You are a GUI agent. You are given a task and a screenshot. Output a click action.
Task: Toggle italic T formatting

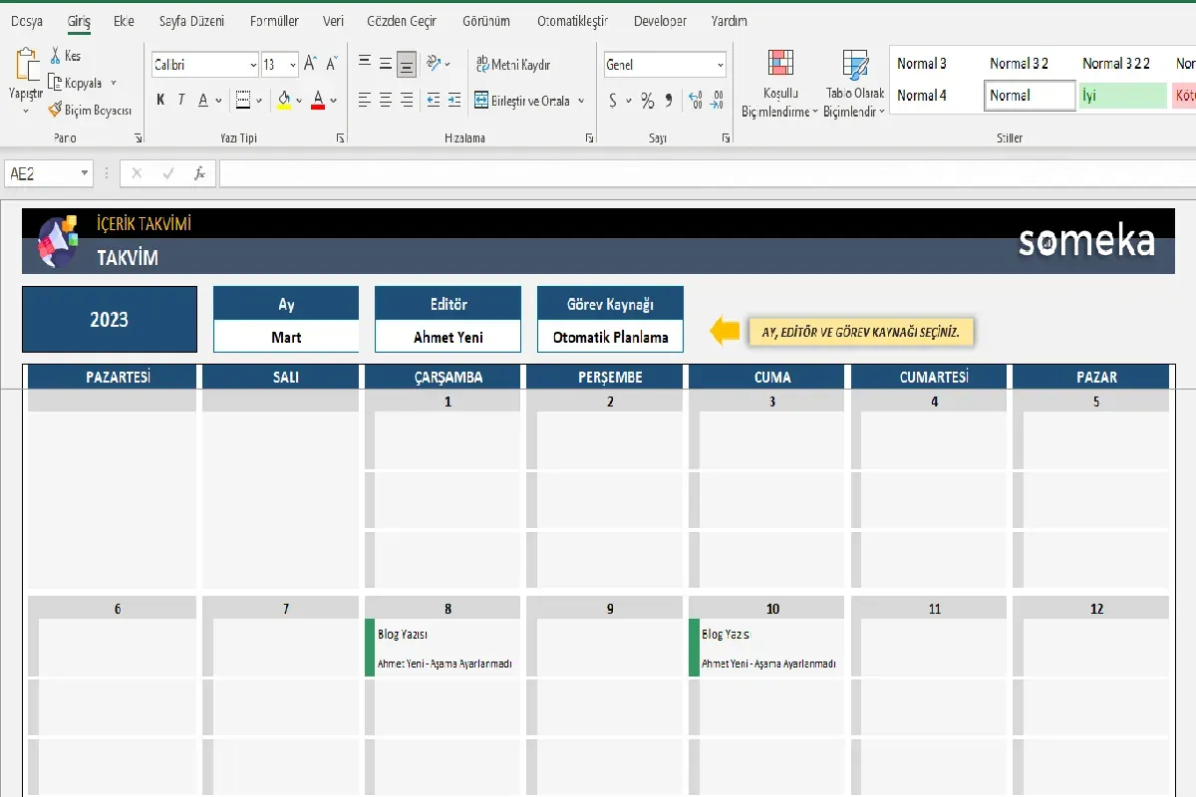pos(181,101)
